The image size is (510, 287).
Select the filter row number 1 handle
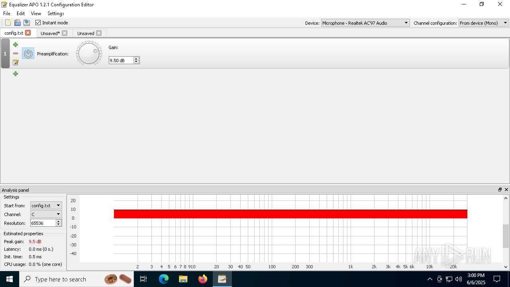point(5,53)
